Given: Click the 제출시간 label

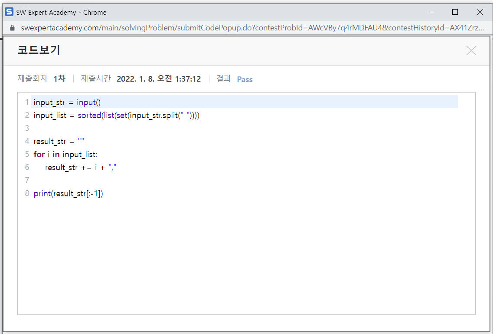Looking at the screenshot, I should tap(96, 78).
